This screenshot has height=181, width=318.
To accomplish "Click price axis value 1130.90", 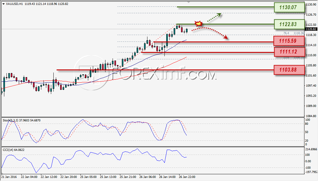I will pyautogui.click(x=311, y=4).
